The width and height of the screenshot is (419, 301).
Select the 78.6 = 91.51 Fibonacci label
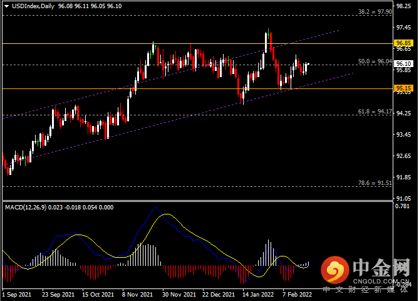[x=375, y=183]
